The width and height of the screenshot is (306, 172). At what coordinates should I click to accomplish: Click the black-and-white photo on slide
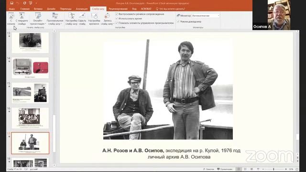tap(168, 89)
